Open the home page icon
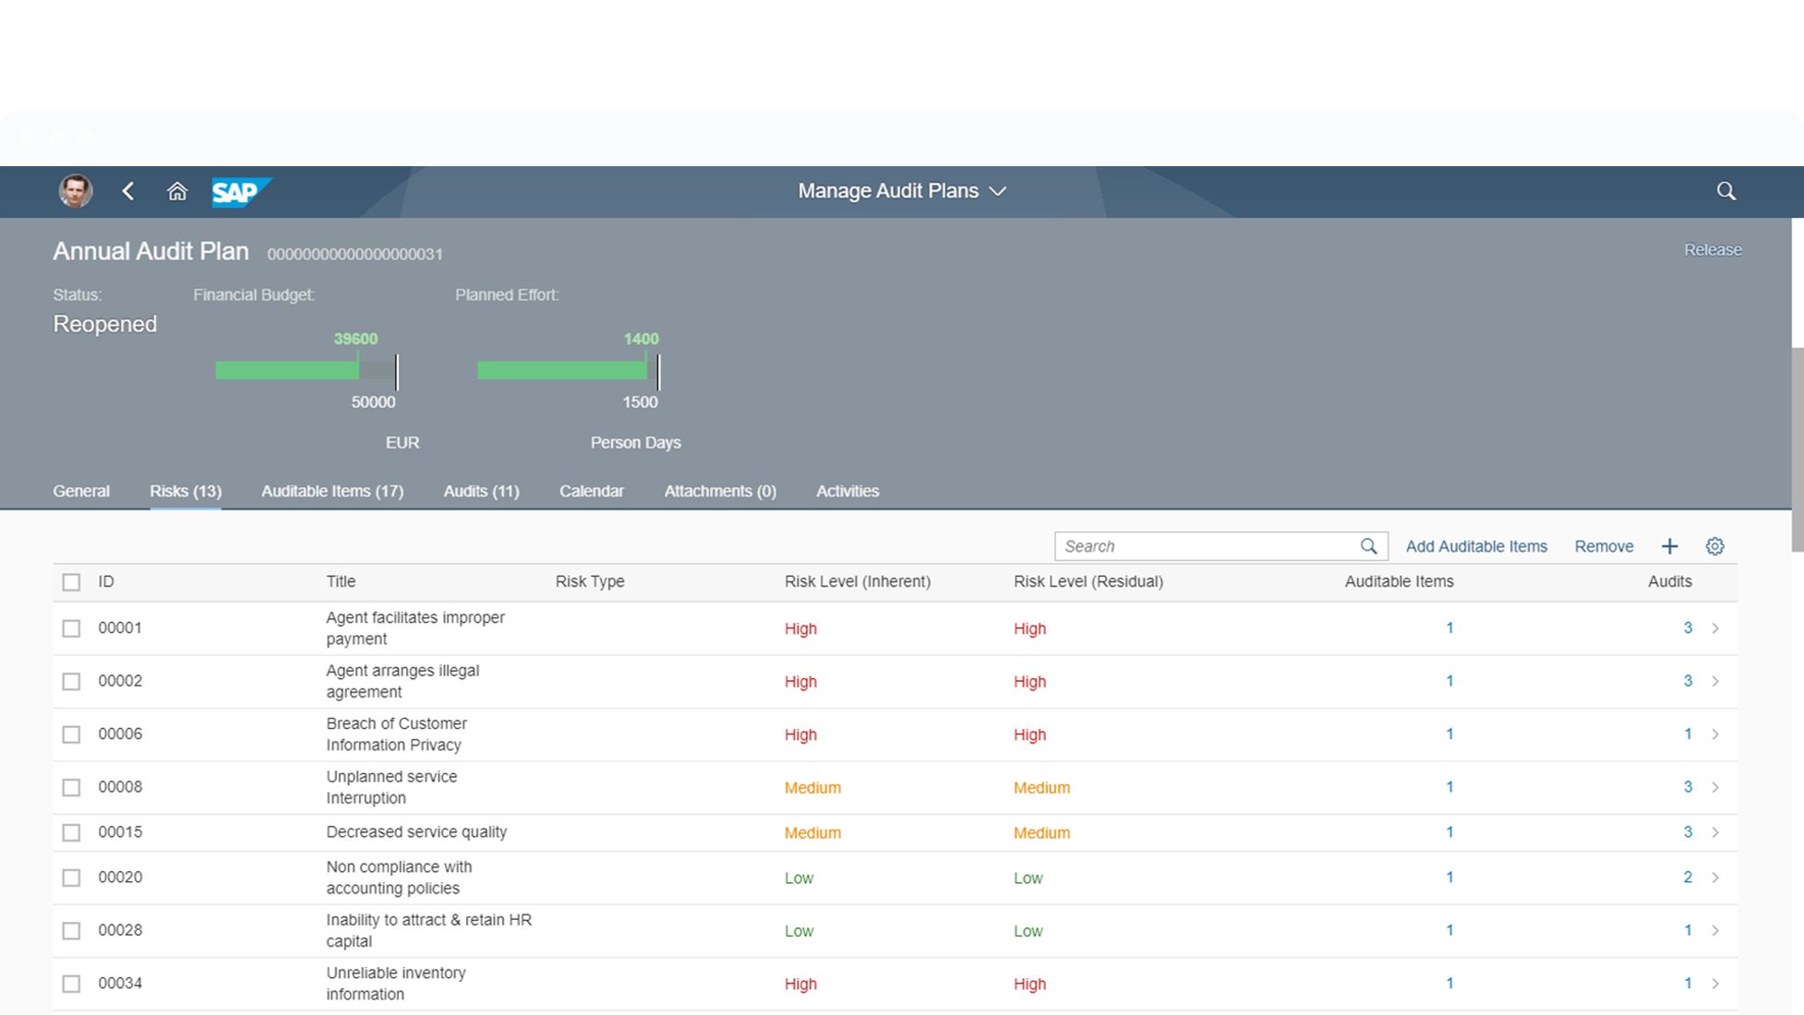1804x1015 pixels. click(176, 191)
